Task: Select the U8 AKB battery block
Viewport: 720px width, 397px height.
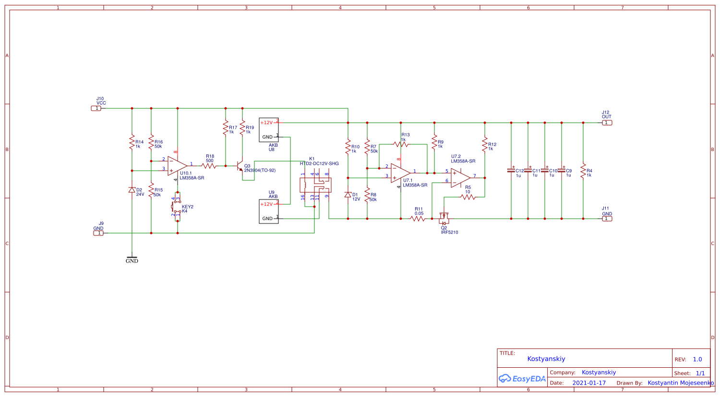Action: point(268,130)
